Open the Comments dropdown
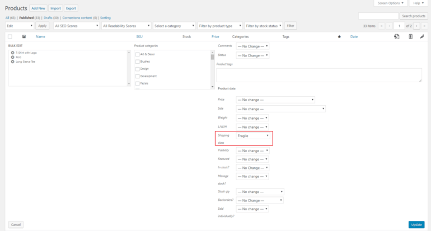The image size is (431, 231). pyautogui.click(x=252, y=46)
